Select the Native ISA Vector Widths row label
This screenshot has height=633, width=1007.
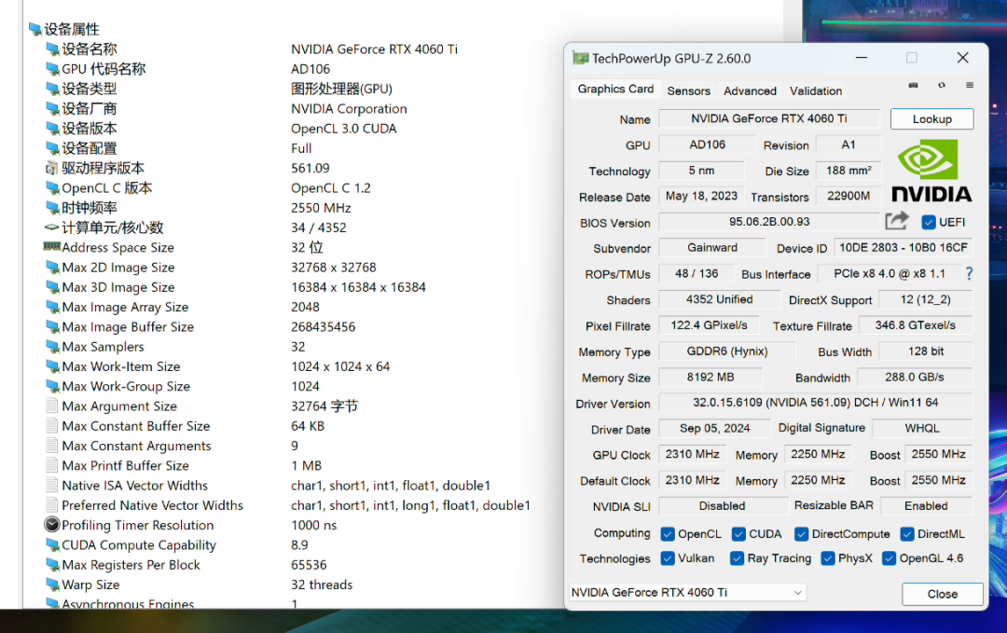pos(135,486)
